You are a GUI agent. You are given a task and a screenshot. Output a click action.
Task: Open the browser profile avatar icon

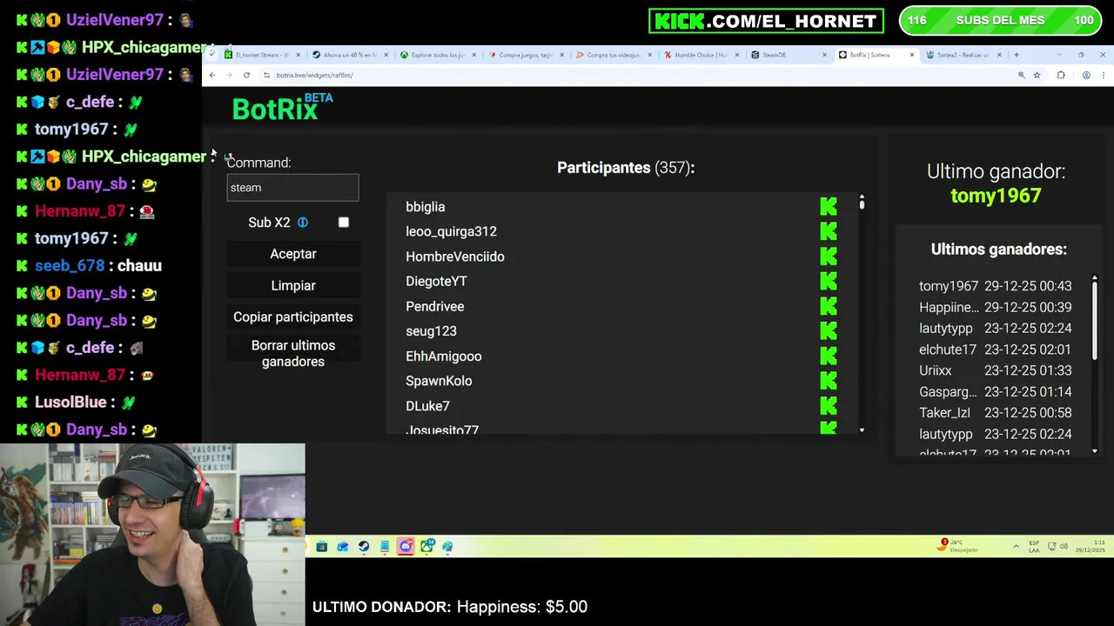pyautogui.click(x=1086, y=75)
